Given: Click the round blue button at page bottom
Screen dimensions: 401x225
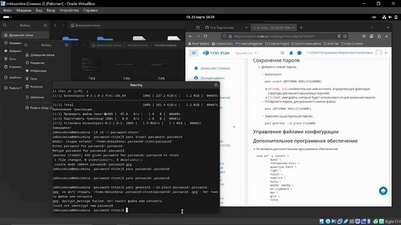Looking at the screenshot, I should (x=383, y=191).
